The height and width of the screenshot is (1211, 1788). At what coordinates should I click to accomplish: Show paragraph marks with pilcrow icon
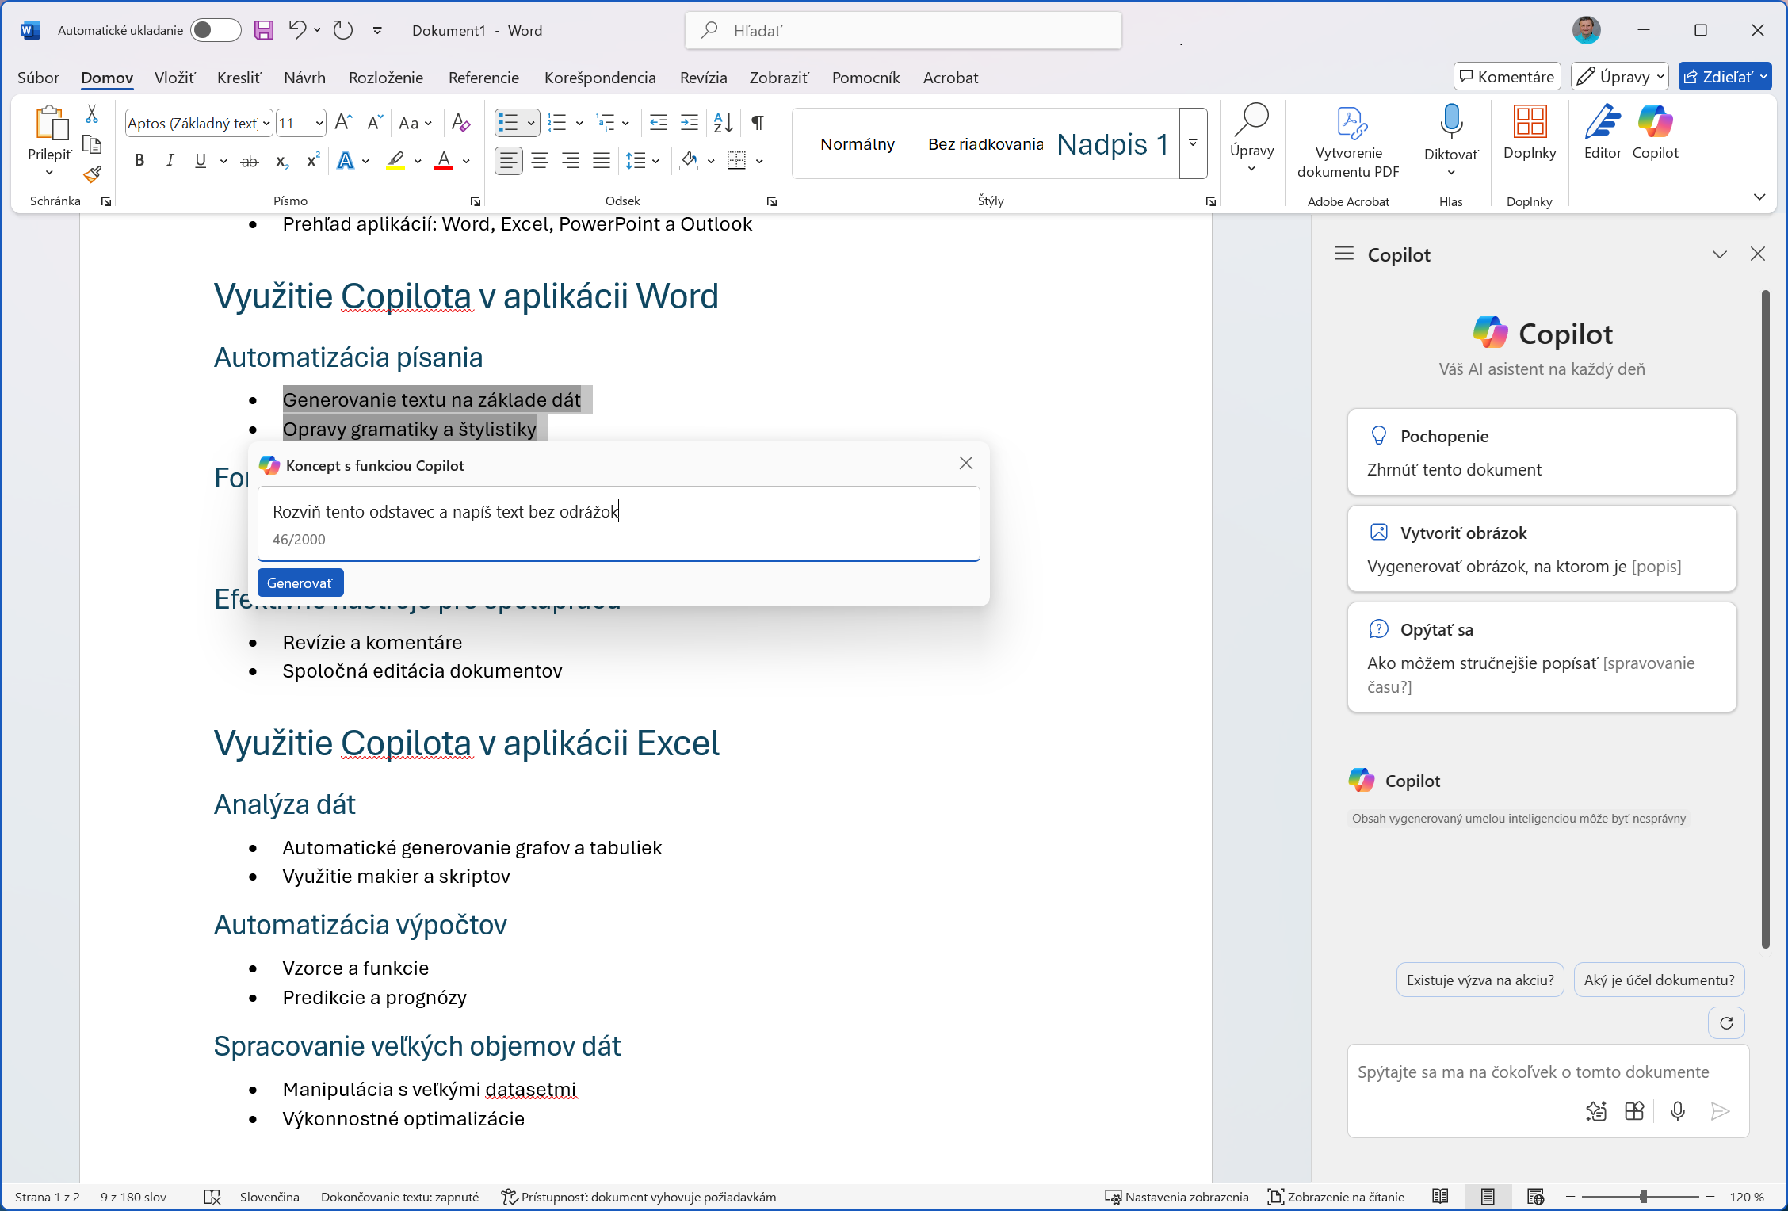click(758, 123)
